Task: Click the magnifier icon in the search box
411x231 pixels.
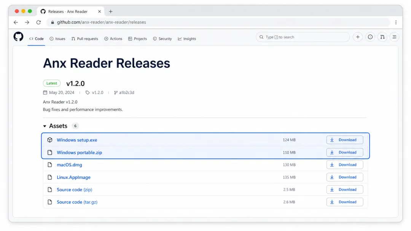Action: [x=261, y=37]
